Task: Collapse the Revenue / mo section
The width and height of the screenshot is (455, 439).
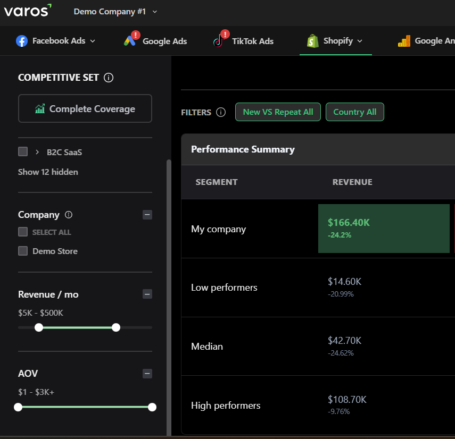Action: [x=147, y=294]
